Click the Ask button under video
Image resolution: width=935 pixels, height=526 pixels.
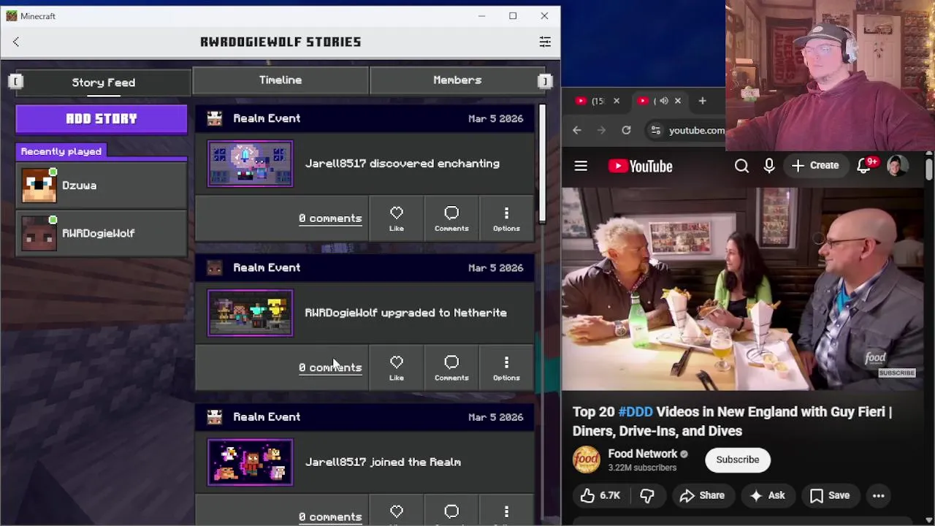(x=767, y=495)
